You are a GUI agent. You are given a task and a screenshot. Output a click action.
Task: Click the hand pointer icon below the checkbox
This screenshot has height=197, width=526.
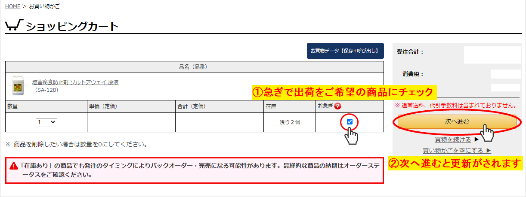[352, 136]
